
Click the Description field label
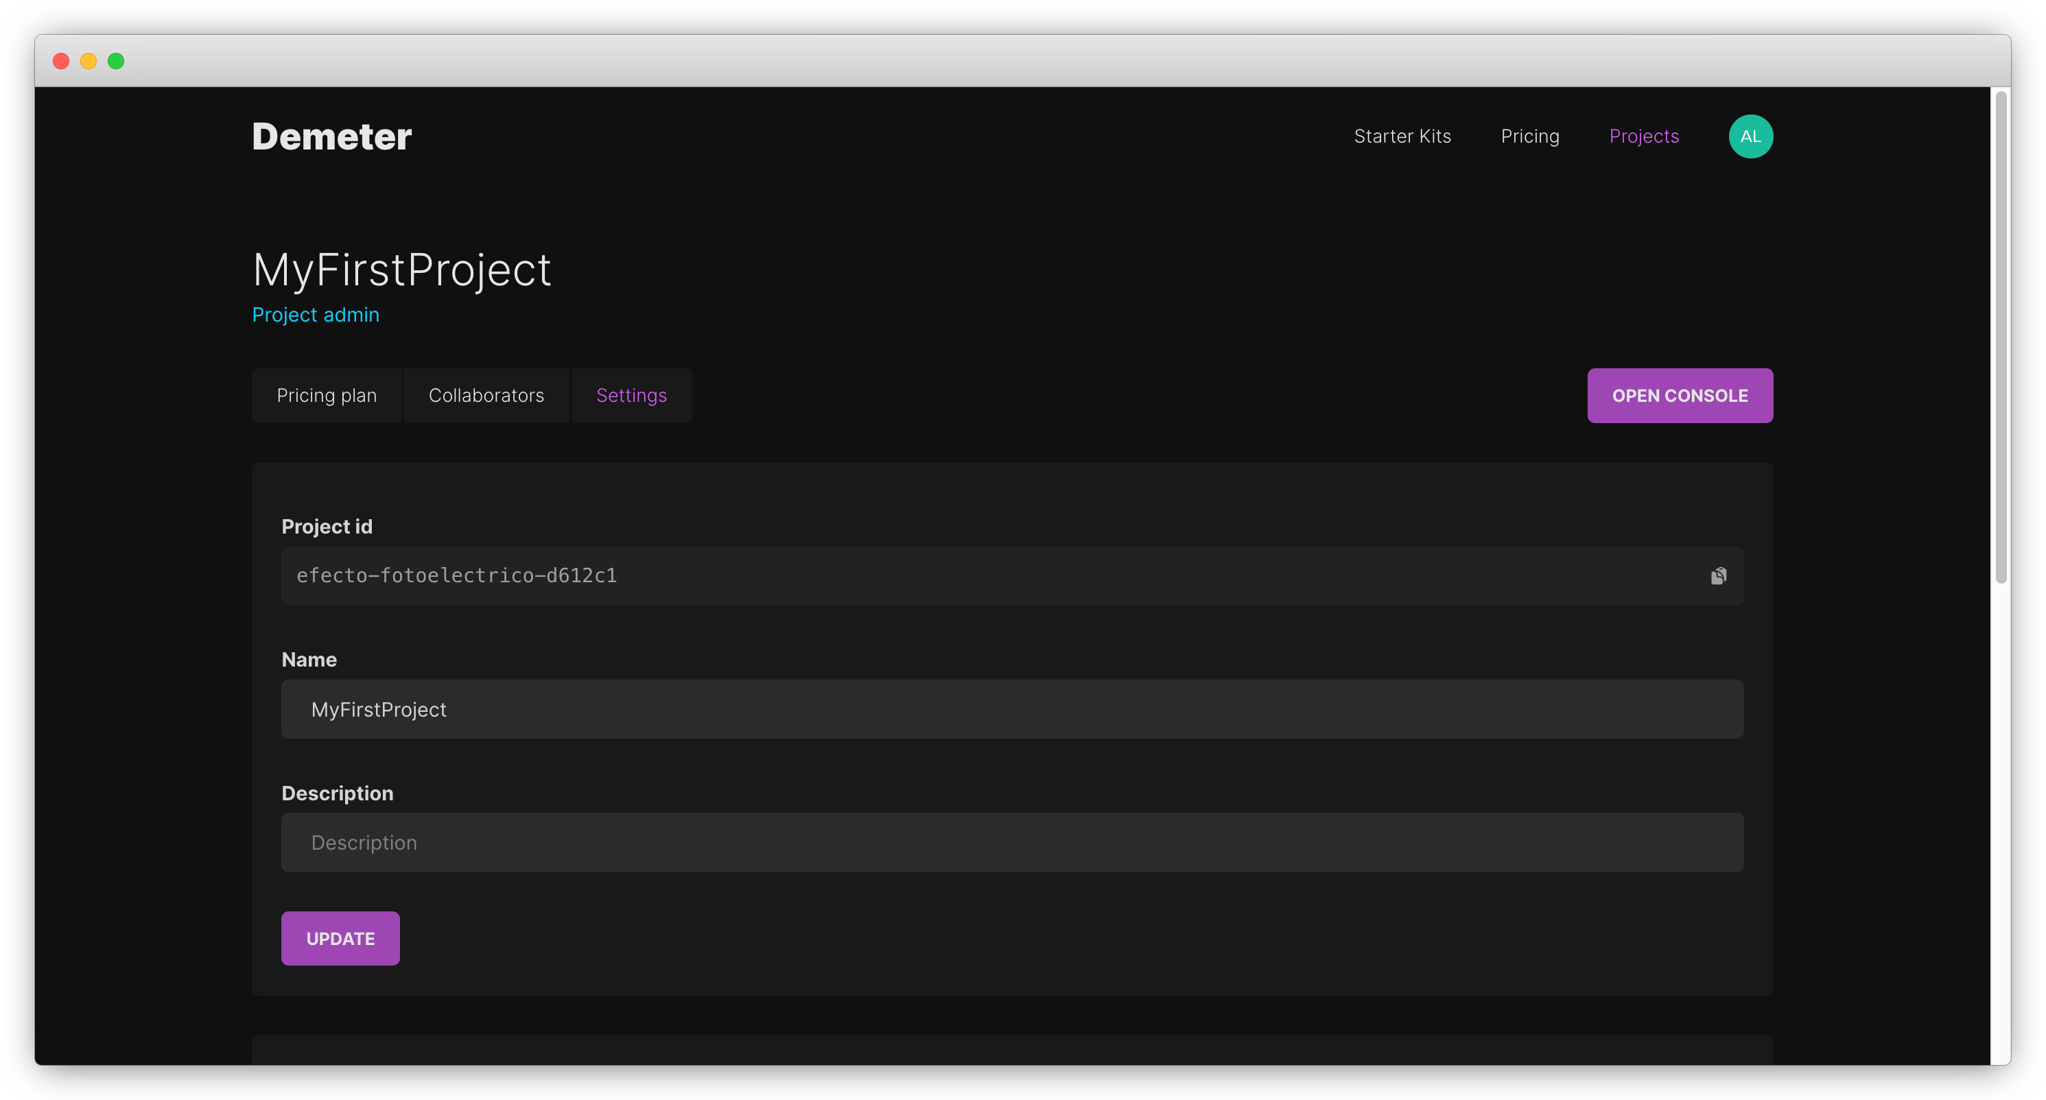click(x=337, y=793)
